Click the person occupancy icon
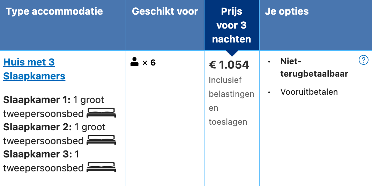 pos(134,62)
